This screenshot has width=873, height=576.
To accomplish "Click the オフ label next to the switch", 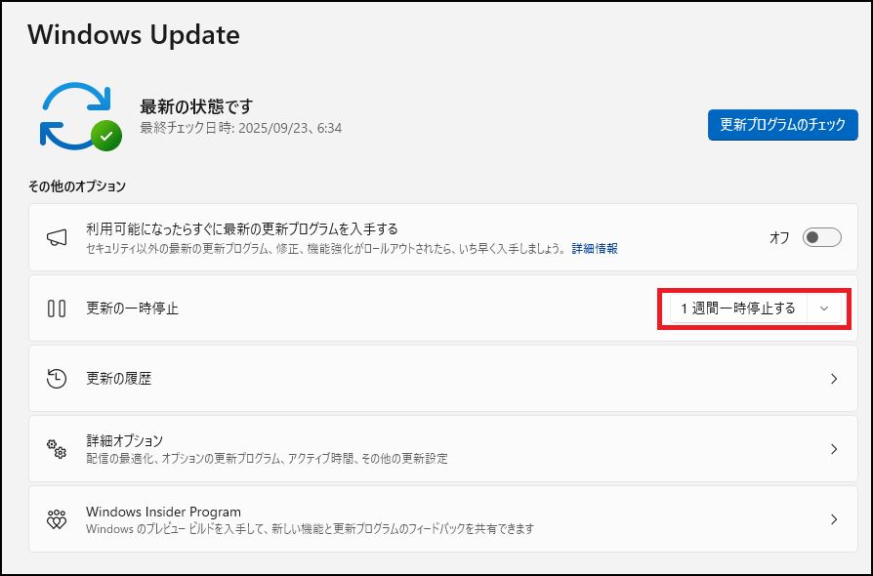I will [779, 237].
